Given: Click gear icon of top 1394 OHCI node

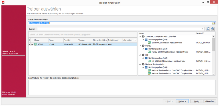Looking at the screenshot, I should (x=143, y=37).
